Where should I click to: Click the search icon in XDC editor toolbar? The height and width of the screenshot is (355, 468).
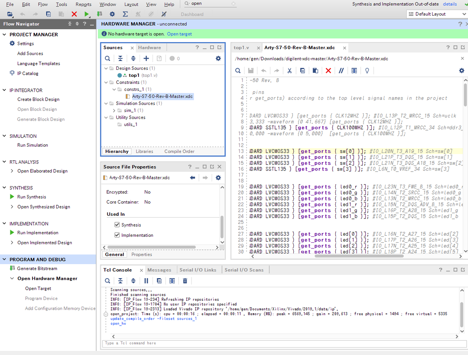[238, 71]
